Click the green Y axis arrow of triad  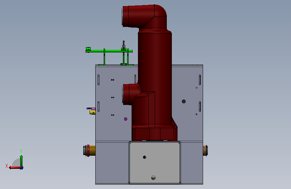pyautogui.click(x=21, y=161)
